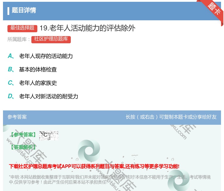Select option D 老年人对新活动的耐受力

(43, 96)
